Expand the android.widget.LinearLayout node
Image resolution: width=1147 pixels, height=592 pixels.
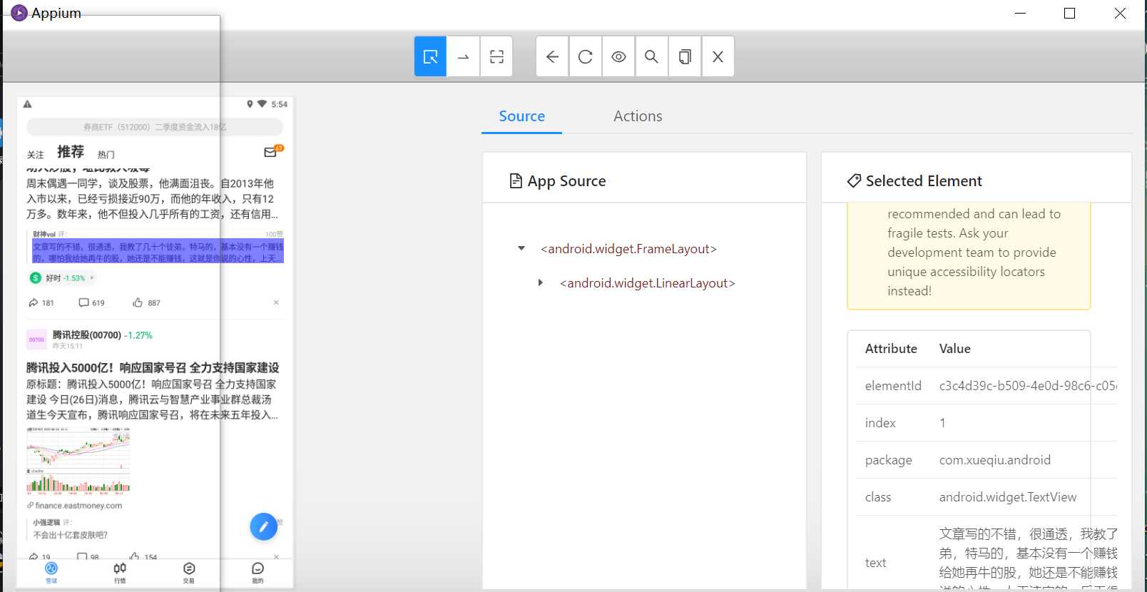[541, 282]
